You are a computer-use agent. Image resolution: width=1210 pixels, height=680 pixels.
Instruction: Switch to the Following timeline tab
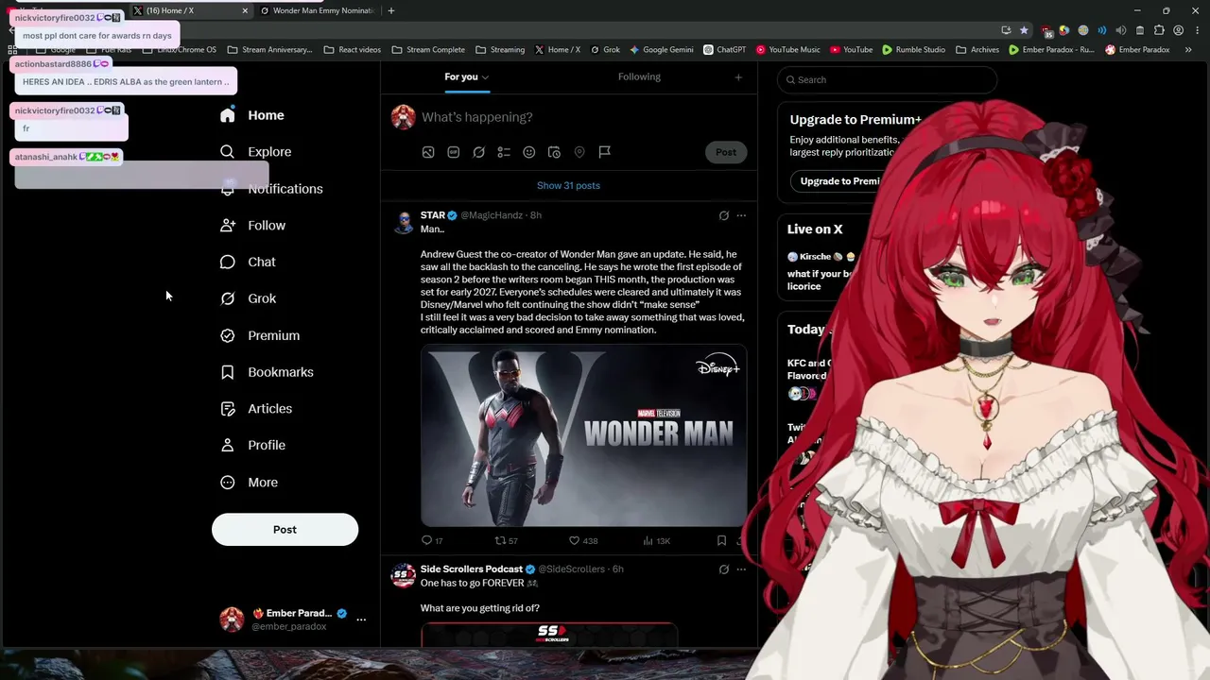coord(639,76)
